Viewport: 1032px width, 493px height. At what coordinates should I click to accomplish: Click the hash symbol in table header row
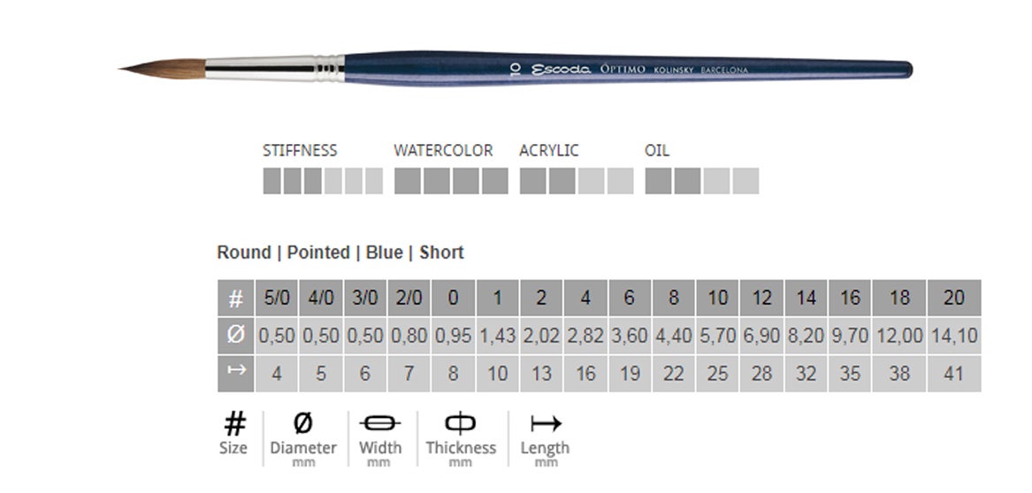(x=235, y=299)
